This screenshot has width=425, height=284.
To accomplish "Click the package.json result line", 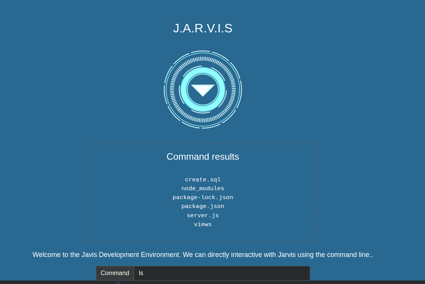I will click(203, 206).
